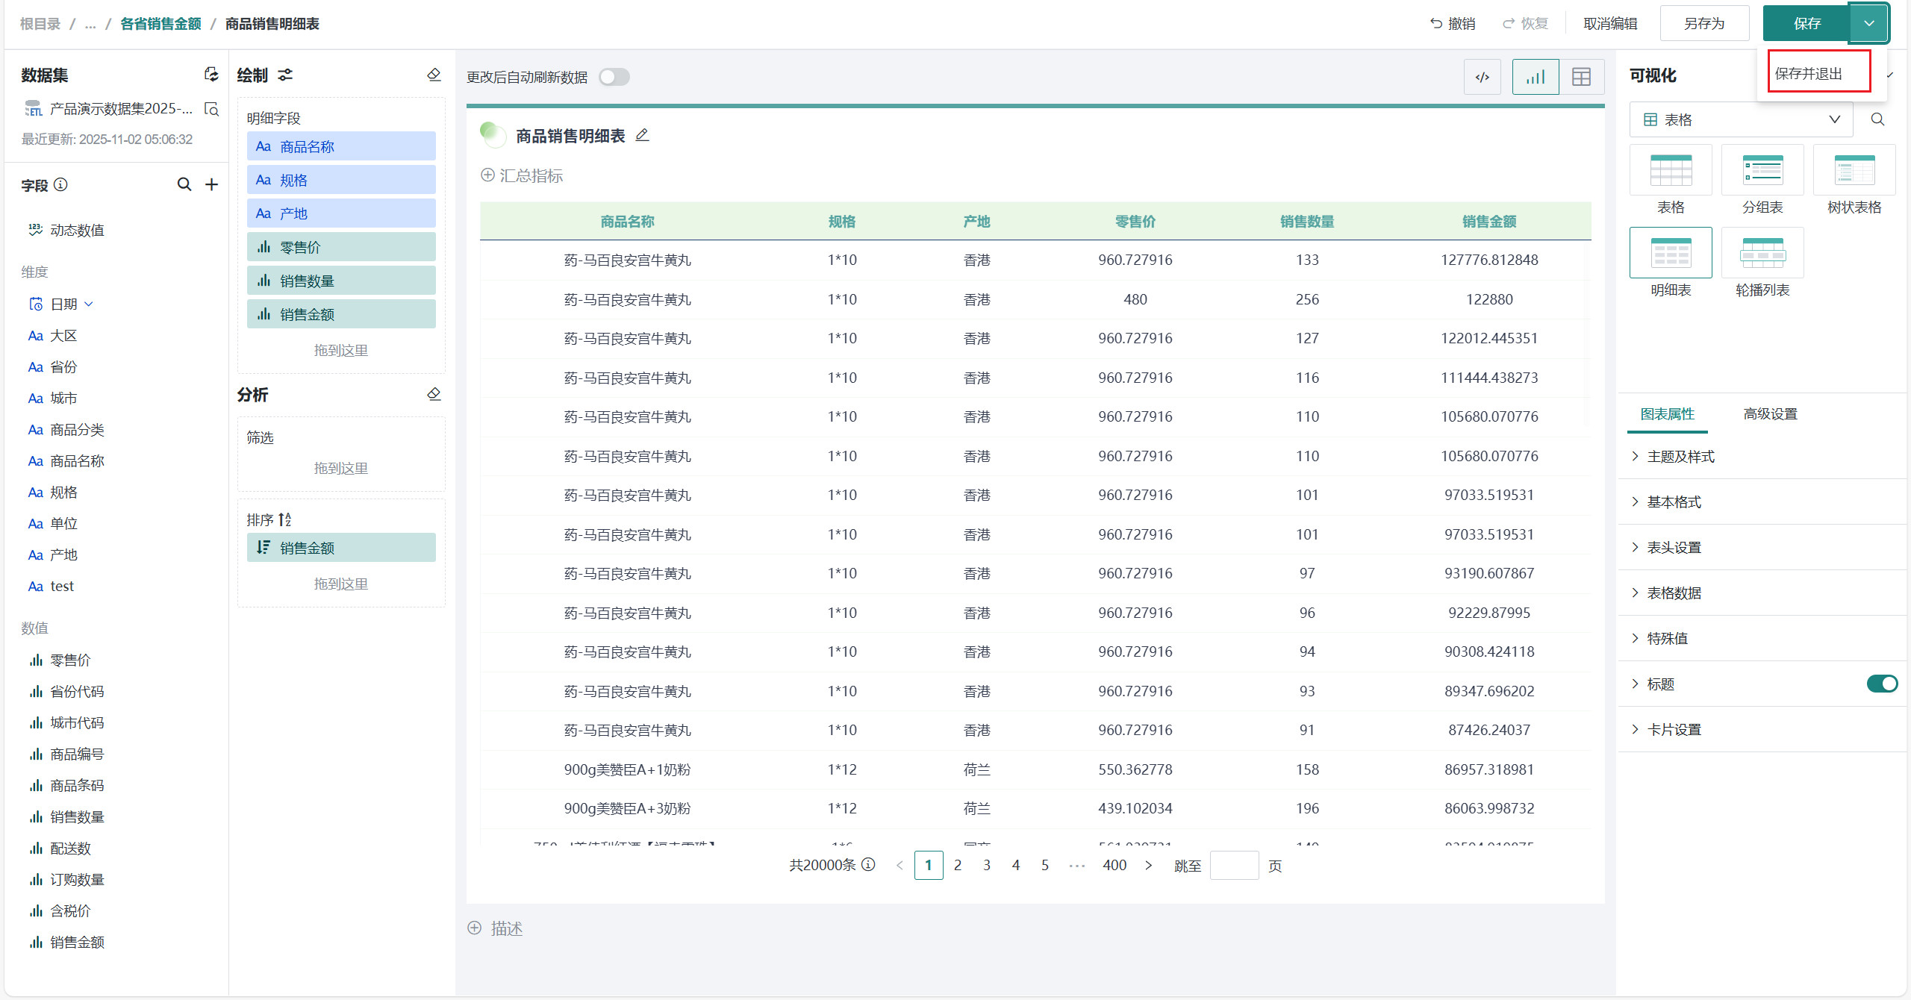This screenshot has width=1911, height=1000.
Task: Switch to table data view icon
Action: click(x=1581, y=77)
